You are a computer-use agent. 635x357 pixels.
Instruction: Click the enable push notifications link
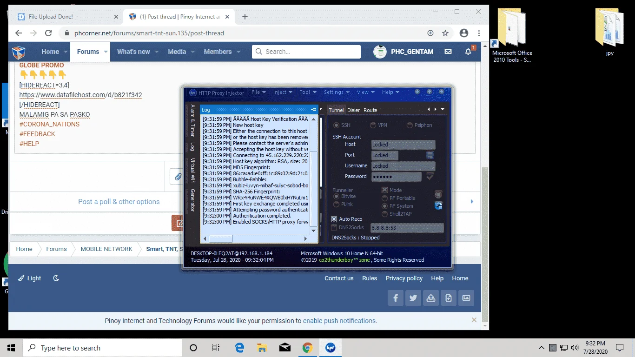click(x=339, y=321)
